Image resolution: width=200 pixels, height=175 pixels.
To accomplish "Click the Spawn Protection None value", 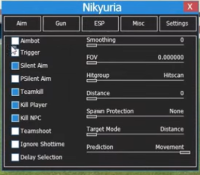I will [177, 111].
